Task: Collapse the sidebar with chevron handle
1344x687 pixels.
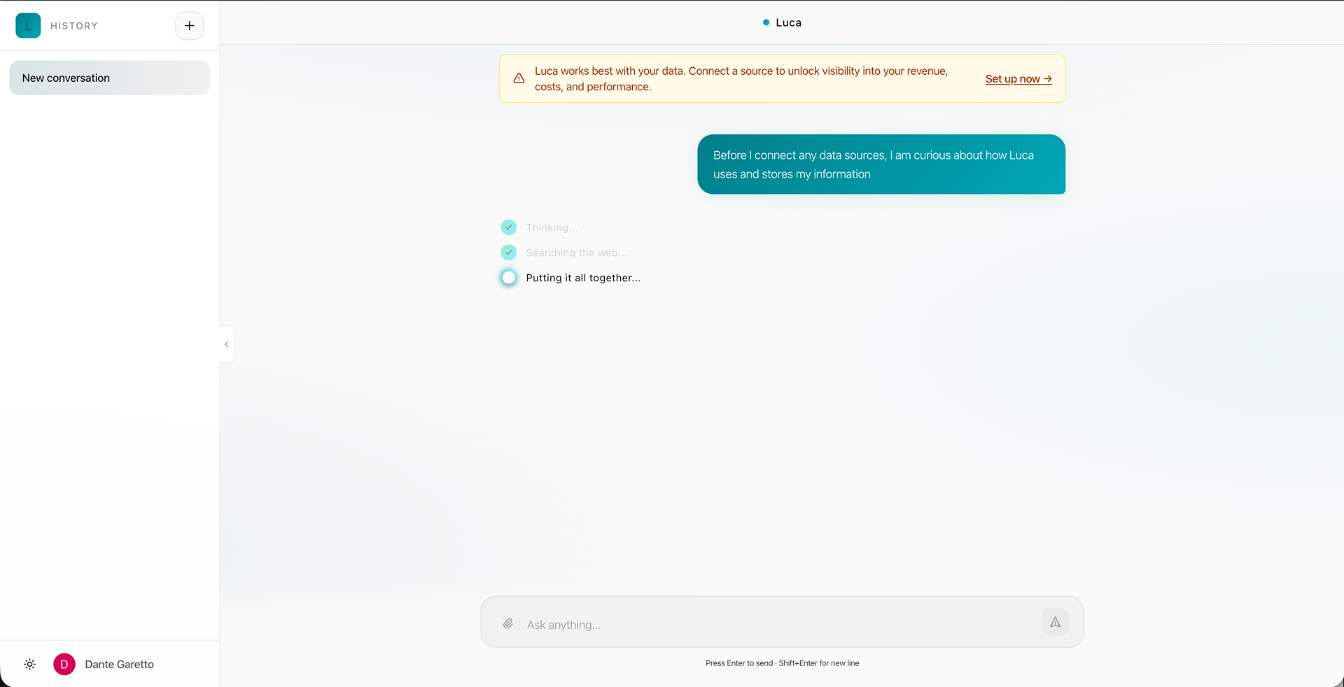Action: pyautogui.click(x=227, y=344)
